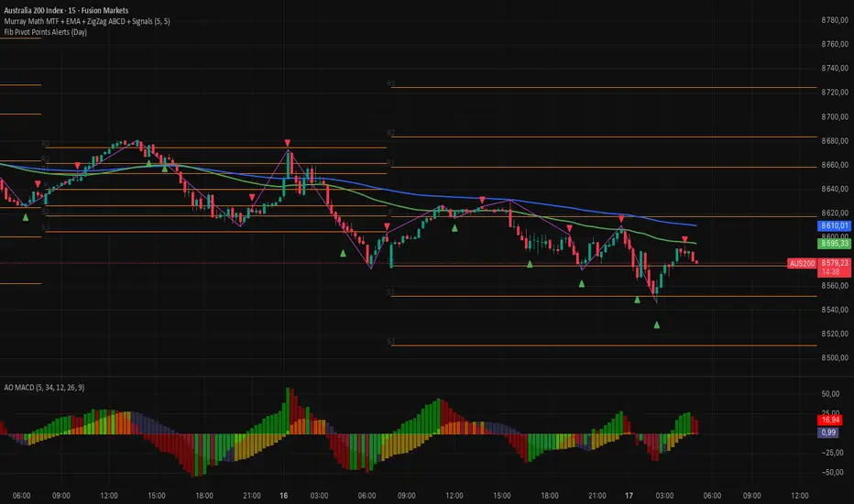Select the S3 pivot level line
This screenshot has width=854, height=504.
(x=604, y=345)
